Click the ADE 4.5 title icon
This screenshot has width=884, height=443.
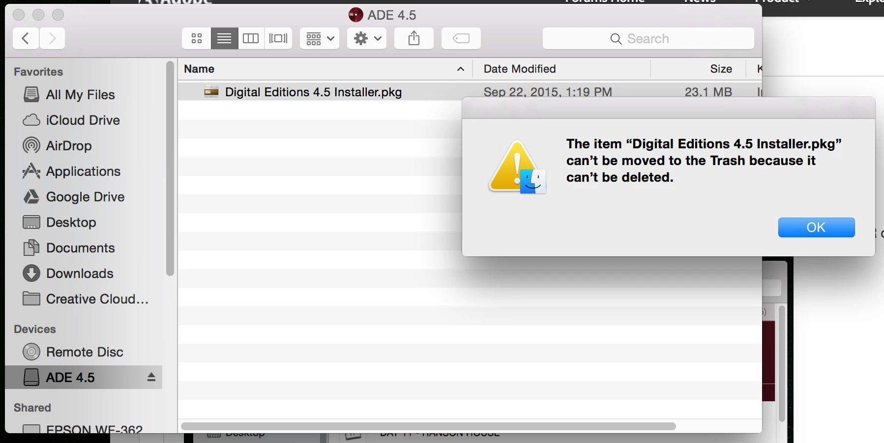[355, 15]
